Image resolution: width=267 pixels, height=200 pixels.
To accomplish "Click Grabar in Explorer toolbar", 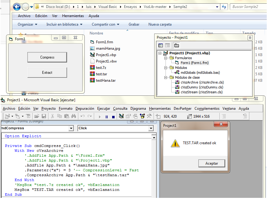I will 134,24.
